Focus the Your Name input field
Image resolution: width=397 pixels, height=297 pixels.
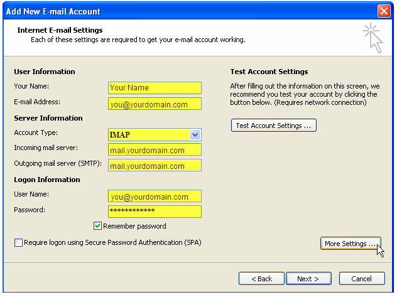[x=155, y=88]
